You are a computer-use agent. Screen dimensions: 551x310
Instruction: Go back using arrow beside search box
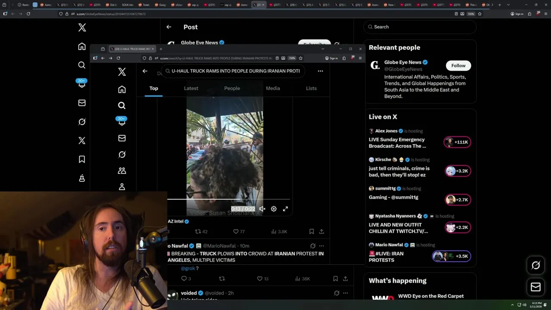[x=145, y=71]
